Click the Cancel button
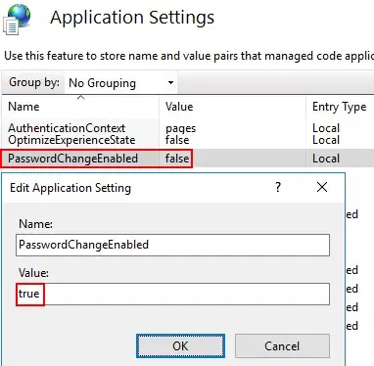The height and width of the screenshot is (366, 374). point(282,345)
